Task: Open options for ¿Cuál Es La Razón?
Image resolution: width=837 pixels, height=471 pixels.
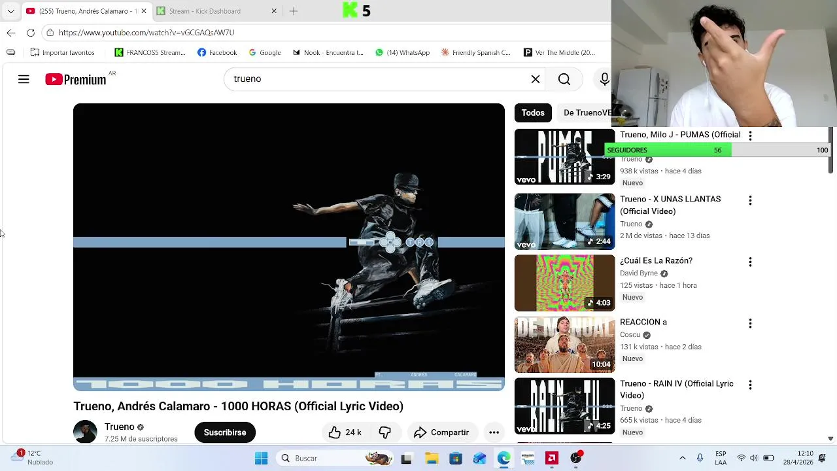Action: tap(750, 262)
